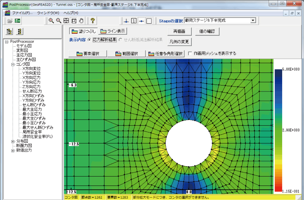The width and height of the screenshot is (304, 200).
Task: Select the zoom out magnifier tool
Action: point(58,20)
